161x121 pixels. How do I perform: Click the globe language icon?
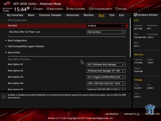(x=34, y=9)
